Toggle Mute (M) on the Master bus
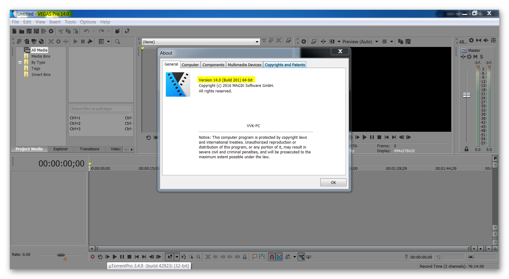Screen dimensions: 509x279 475,57
